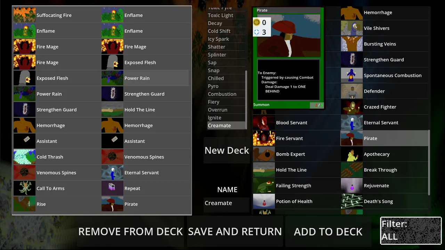445x250 pixels.
Task: Click the Potion of Health card icon
Action: (264, 201)
